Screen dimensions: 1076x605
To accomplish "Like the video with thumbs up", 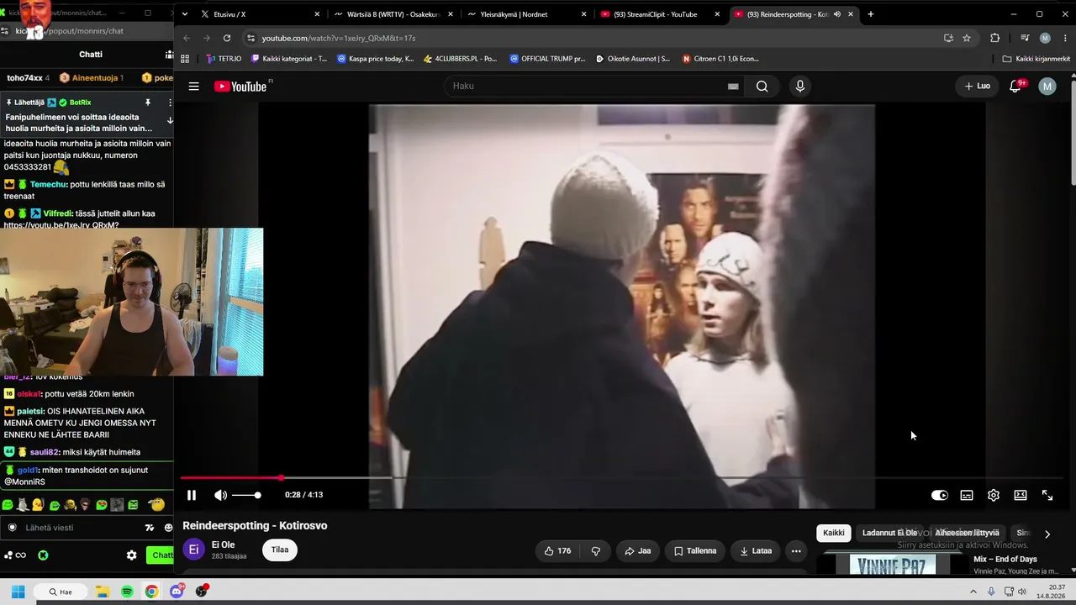I will [557, 551].
